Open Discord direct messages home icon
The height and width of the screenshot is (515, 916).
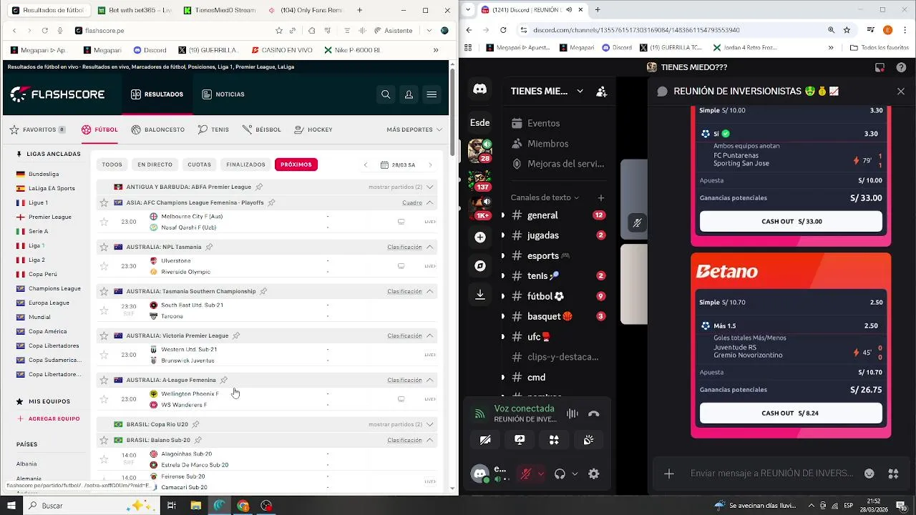coord(480,89)
